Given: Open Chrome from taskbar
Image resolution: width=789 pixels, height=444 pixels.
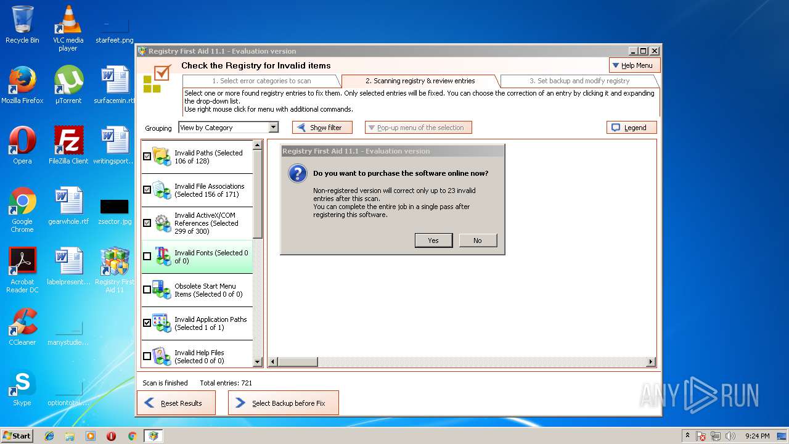Looking at the screenshot, I should tap(132, 436).
